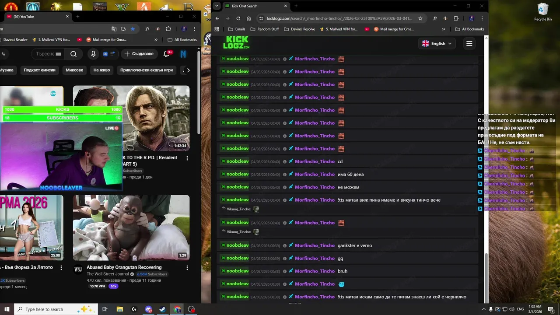
Task: Open Emails bookmark folder in Kicklogz window
Action: pos(237,29)
